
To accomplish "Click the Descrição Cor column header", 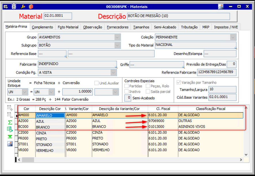I will tap(50, 109).
